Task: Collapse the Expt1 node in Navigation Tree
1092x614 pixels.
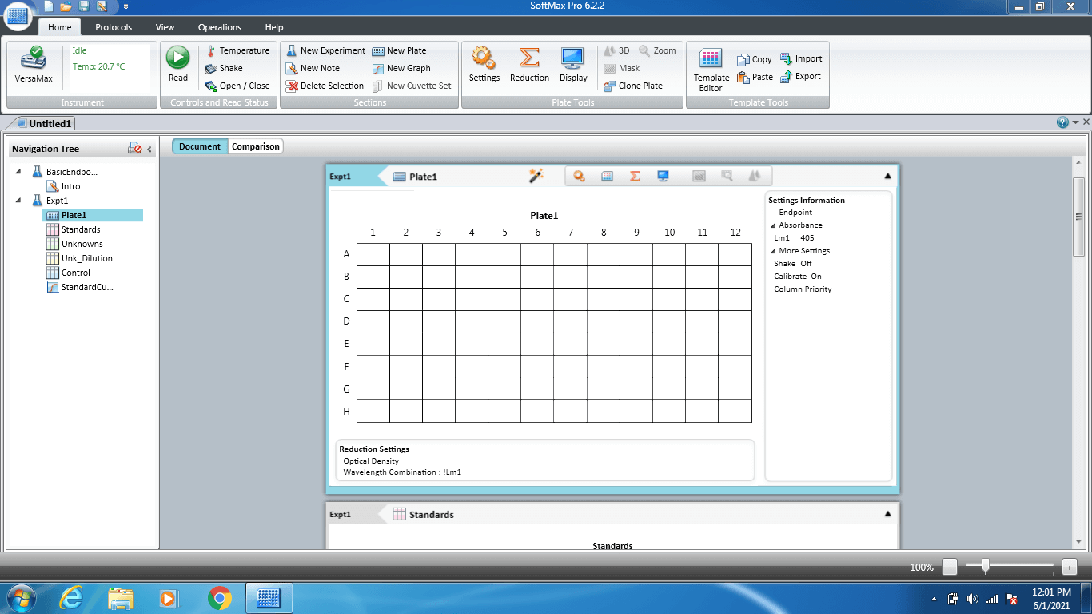Action: [19, 201]
